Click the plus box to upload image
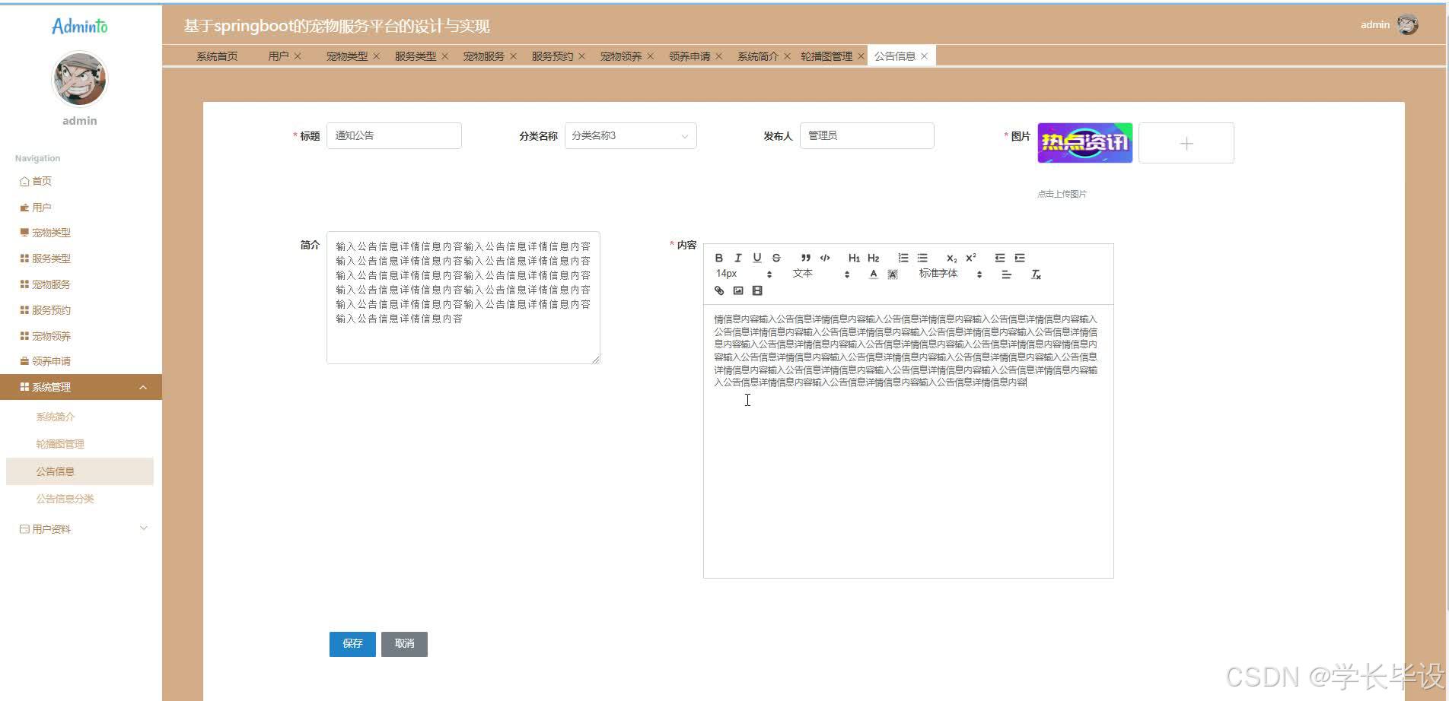The image size is (1449, 701). click(x=1186, y=143)
